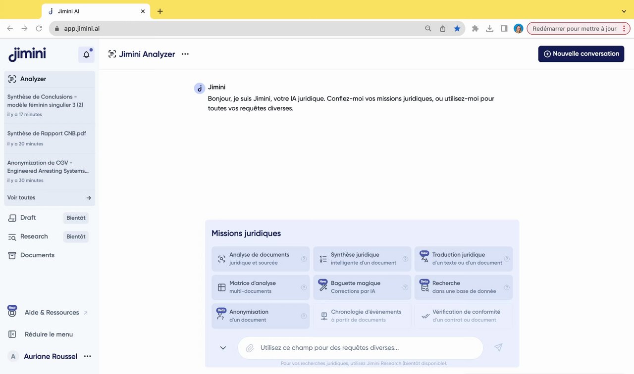Expand the tab search dropdown
The image size is (634, 374).
point(624,11)
